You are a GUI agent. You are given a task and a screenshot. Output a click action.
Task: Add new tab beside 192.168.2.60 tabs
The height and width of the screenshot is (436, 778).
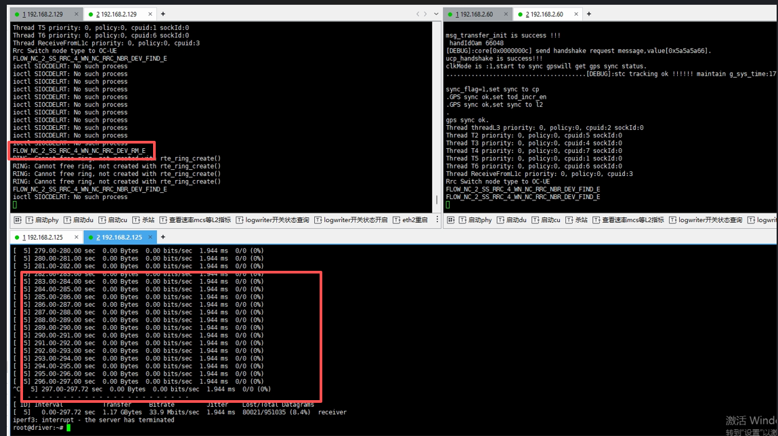click(x=588, y=14)
